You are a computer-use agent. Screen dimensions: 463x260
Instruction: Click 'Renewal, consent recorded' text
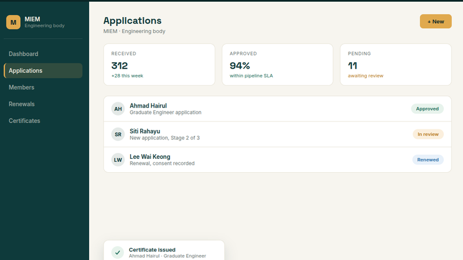click(x=162, y=164)
